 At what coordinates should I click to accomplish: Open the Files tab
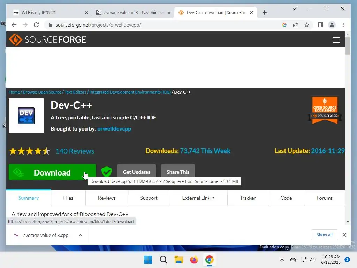pos(68,198)
